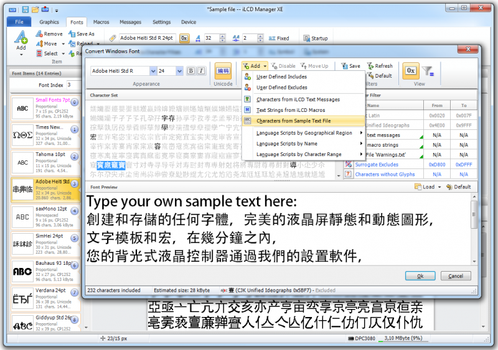Choose Characters from iLCD Text Messages
The width and height of the screenshot is (498, 350).
303,99
